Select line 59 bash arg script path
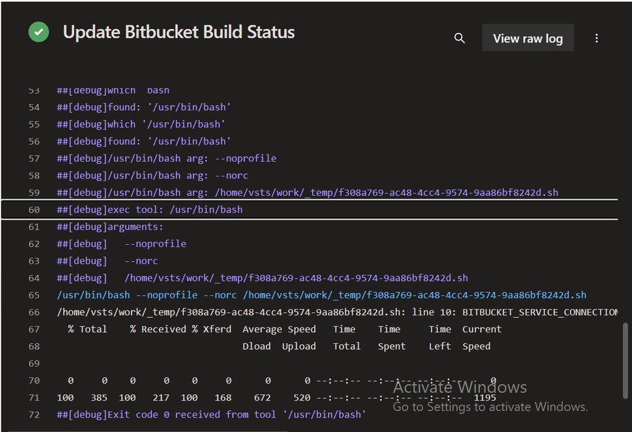The height and width of the screenshot is (432, 632). [x=307, y=193]
